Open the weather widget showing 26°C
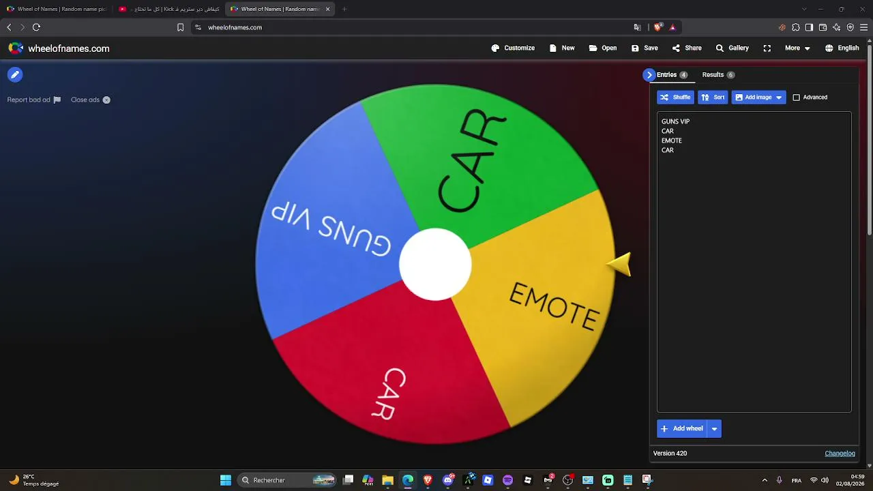873x491 pixels. point(34,480)
